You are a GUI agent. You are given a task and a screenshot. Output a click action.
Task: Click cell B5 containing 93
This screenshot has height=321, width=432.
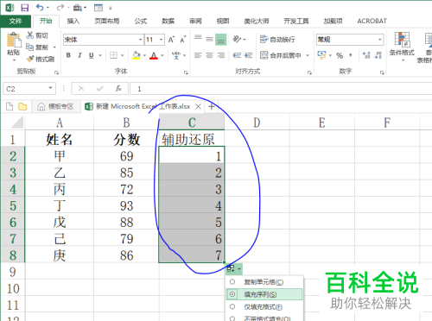pyautogui.click(x=126, y=205)
